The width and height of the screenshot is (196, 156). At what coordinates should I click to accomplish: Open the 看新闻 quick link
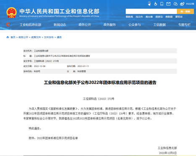129,17
